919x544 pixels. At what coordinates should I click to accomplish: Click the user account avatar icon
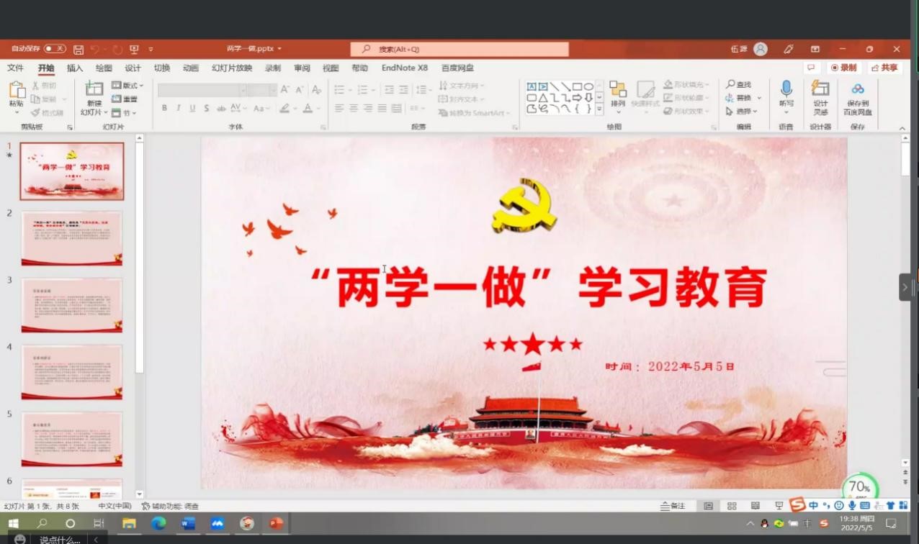point(761,49)
